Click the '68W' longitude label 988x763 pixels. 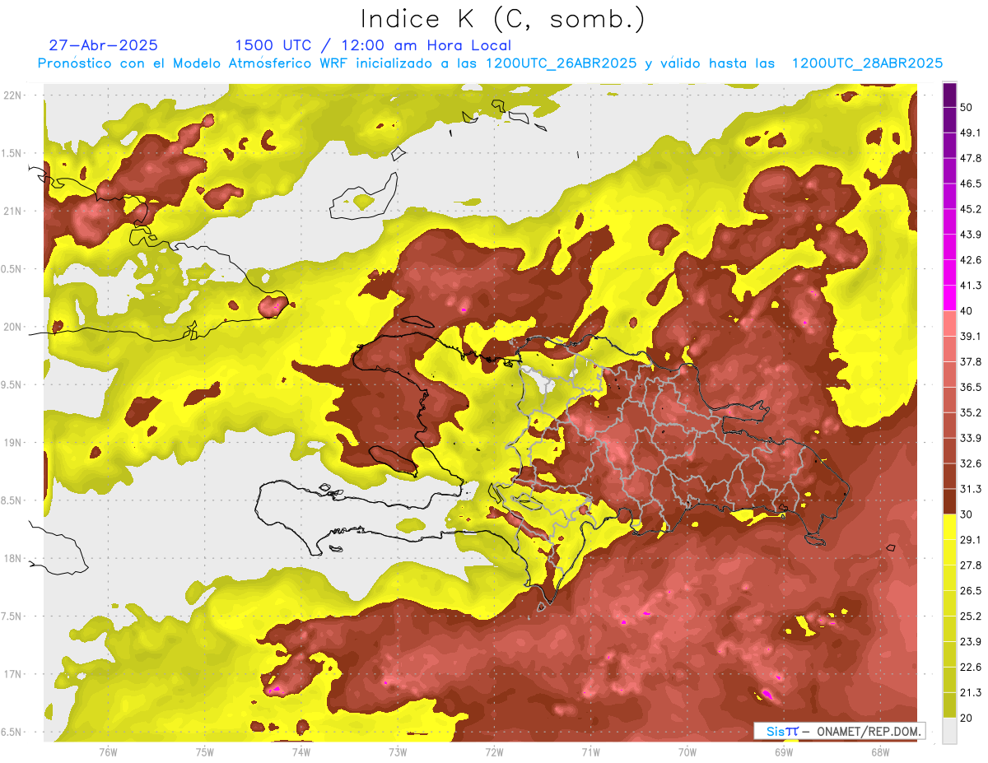(880, 751)
